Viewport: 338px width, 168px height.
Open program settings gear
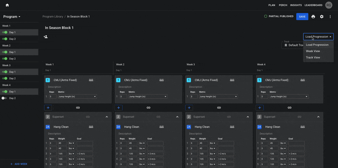[322, 16]
